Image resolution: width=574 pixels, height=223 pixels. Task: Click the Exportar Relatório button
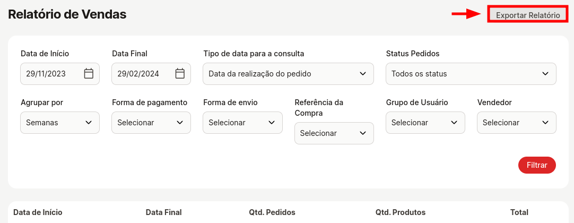[x=528, y=15]
